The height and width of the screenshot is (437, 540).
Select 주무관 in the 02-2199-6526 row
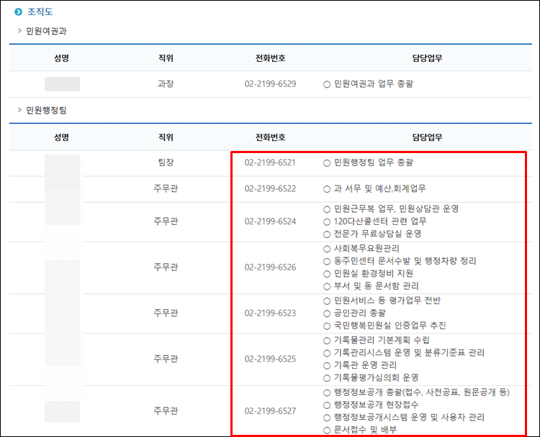tap(166, 267)
